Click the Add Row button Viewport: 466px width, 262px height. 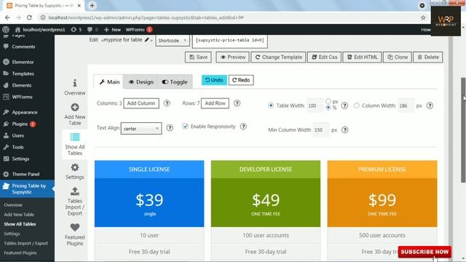pyautogui.click(x=215, y=103)
